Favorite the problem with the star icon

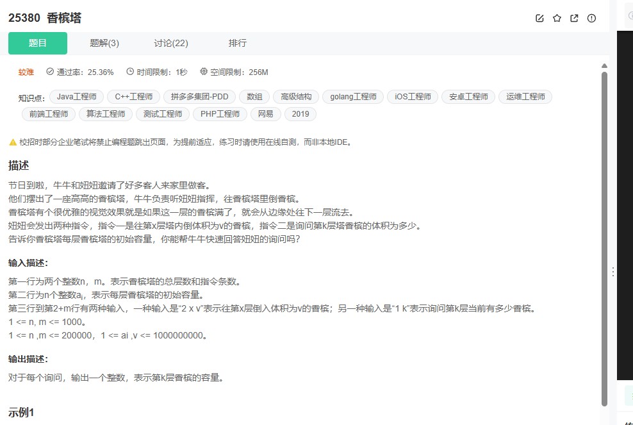pyautogui.click(x=557, y=18)
